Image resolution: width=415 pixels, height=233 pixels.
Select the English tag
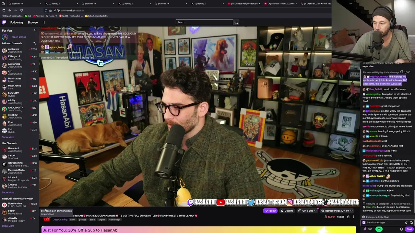click(x=102, y=220)
